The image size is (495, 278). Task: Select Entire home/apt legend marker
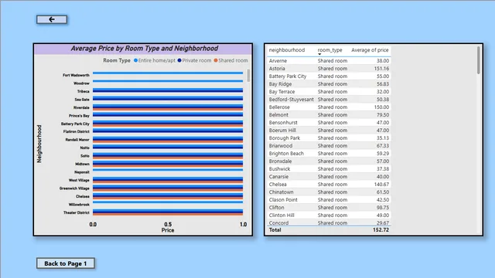click(136, 60)
